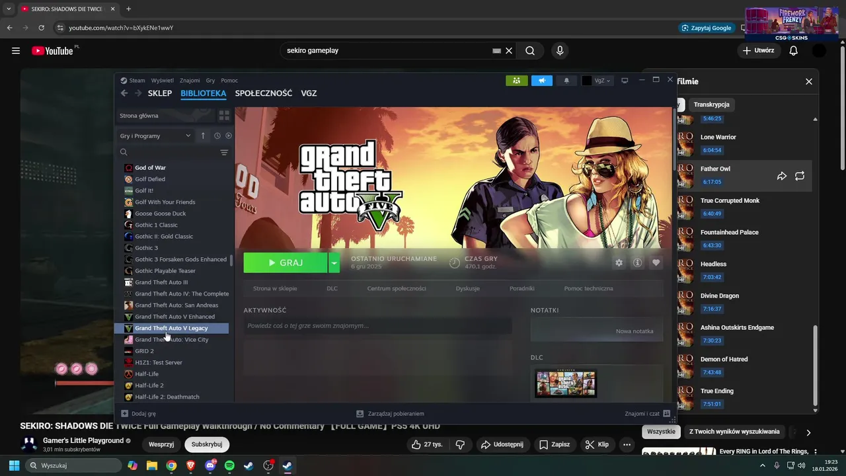Go forward in Steam navigation
The image size is (846, 476).
pyautogui.click(x=138, y=93)
